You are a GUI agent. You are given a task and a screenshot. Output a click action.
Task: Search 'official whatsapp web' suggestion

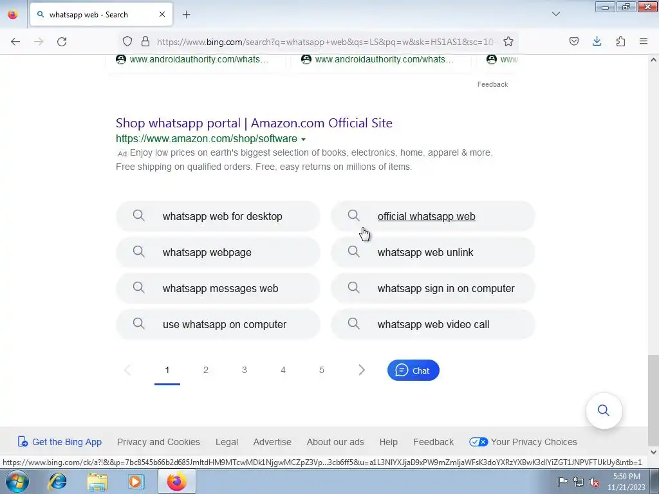(x=433, y=216)
